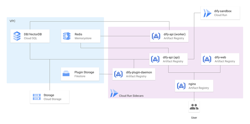Select the dify-sandbox label
This screenshot has width=250, height=124.
pos(223,11)
